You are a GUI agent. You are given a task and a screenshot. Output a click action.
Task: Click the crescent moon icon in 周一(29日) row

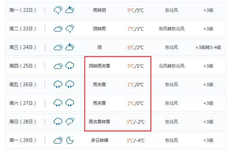[x=70, y=140]
